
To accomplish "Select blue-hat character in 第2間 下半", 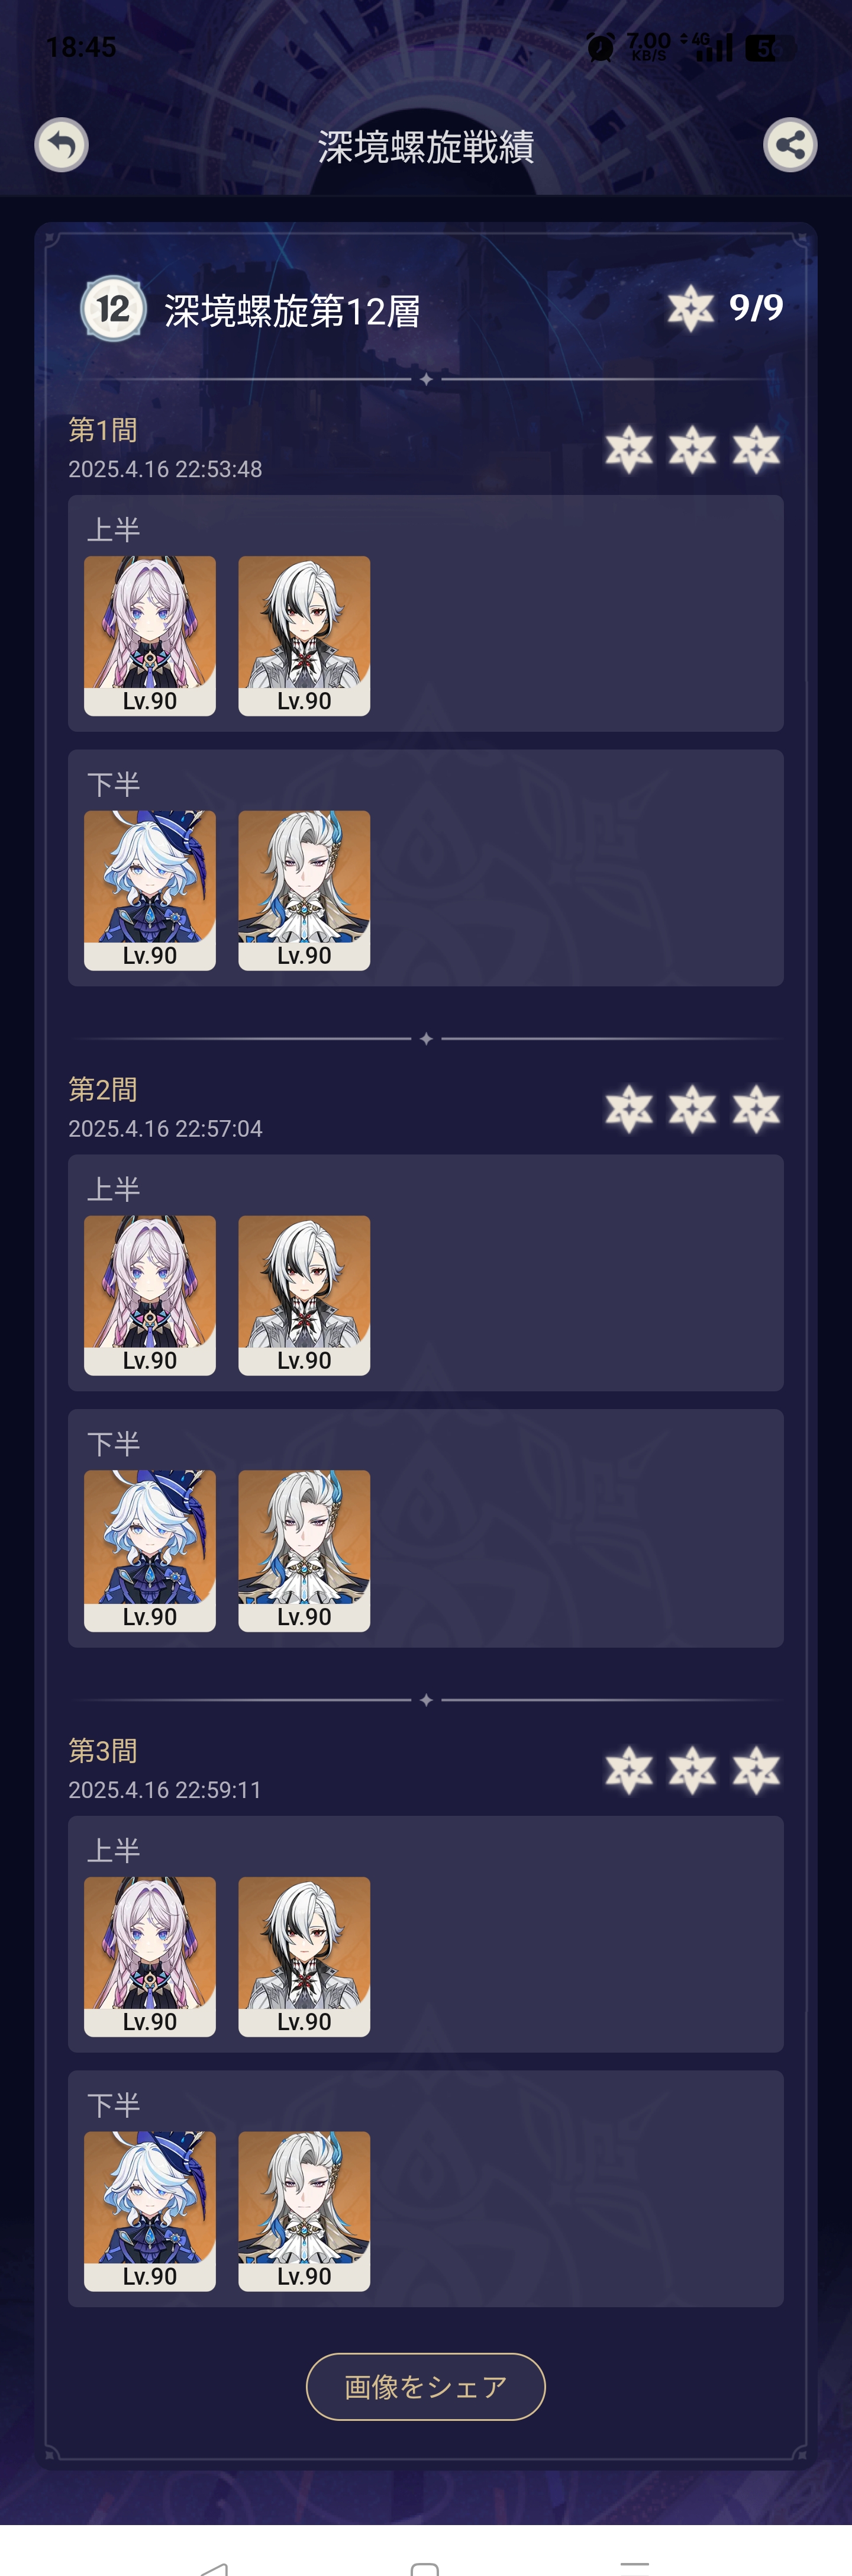I will [x=150, y=1550].
